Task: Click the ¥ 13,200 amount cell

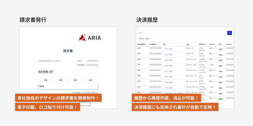Action: [x=202, y=59]
